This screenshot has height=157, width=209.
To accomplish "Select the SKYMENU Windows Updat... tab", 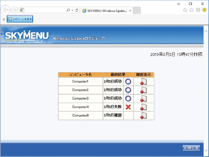I will tap(107, 11).
